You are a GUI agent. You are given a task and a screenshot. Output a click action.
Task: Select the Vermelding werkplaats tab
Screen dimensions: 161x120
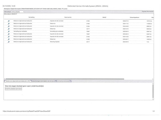coord(64,81)
